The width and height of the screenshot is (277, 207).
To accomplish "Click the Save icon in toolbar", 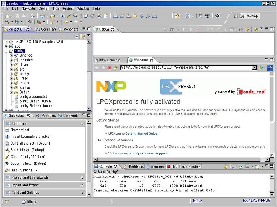I will click(17, 16).
